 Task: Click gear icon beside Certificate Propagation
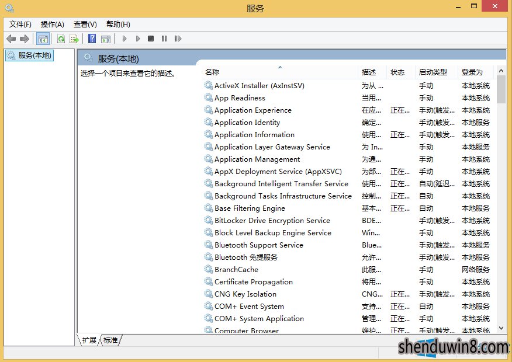click(x=209, y=282)
